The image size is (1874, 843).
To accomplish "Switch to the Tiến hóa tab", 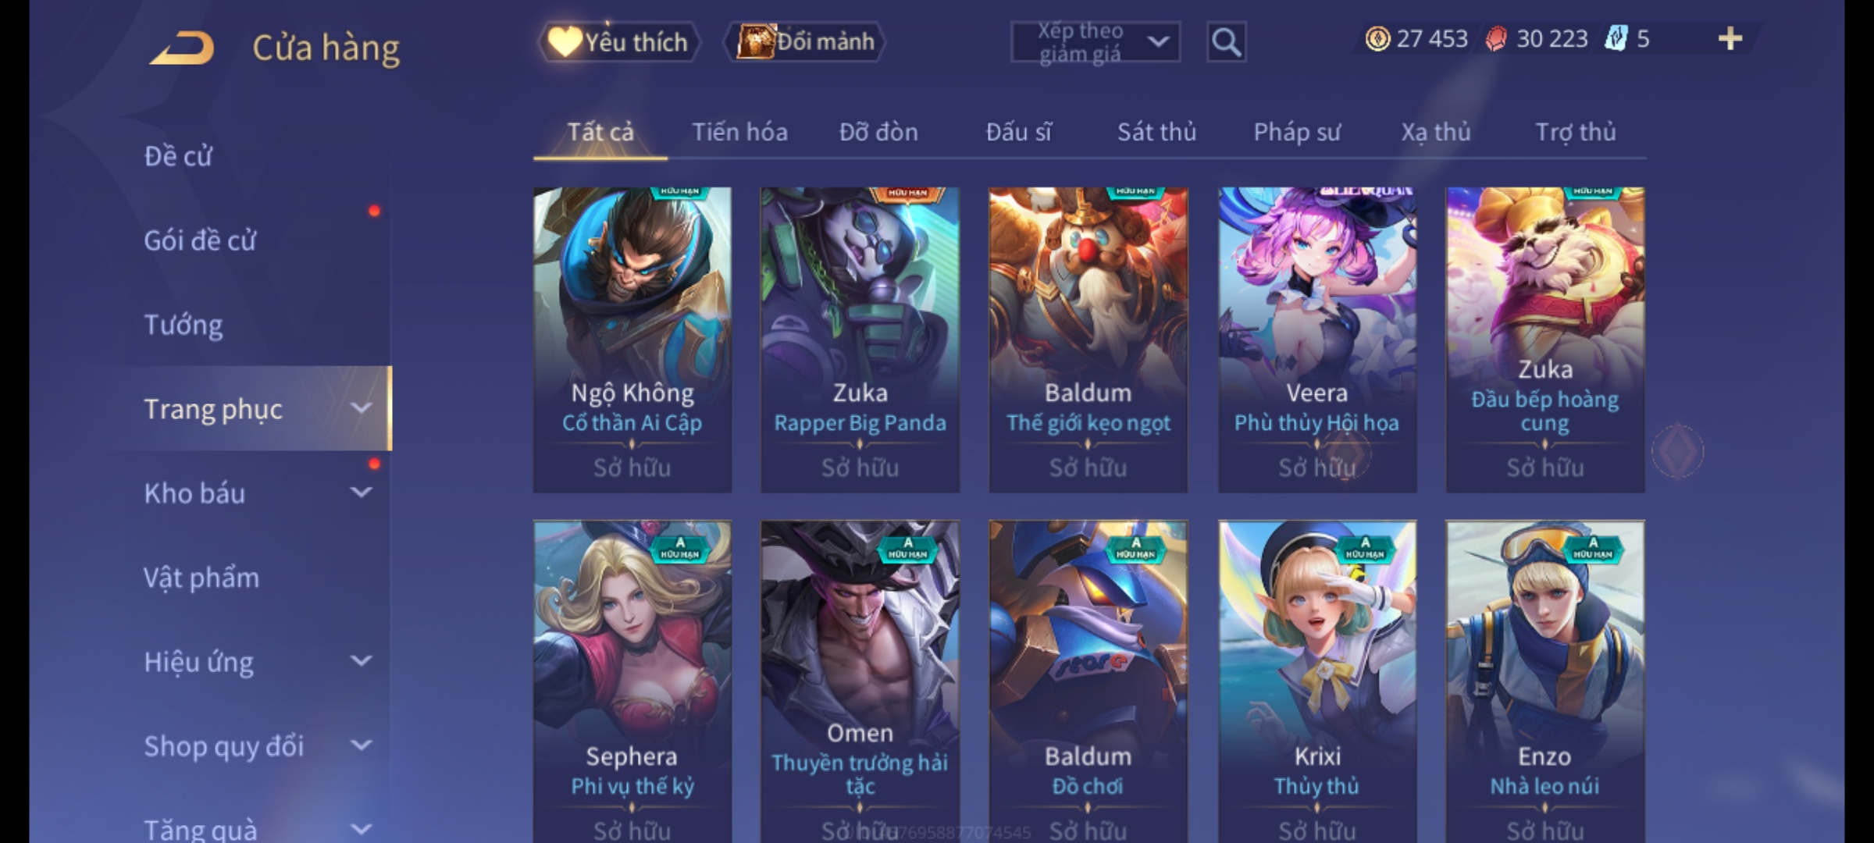I will (x=739, y=132).
